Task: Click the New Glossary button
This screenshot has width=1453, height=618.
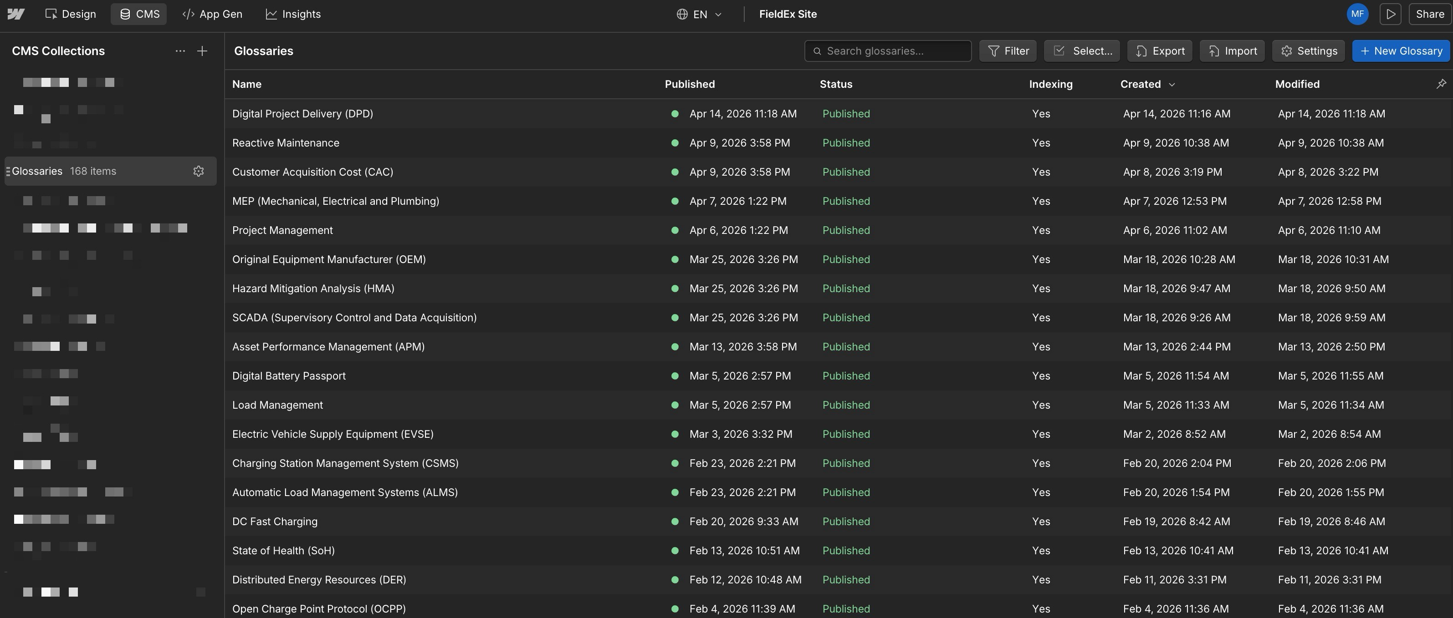Action: [x=1401, y=51]
